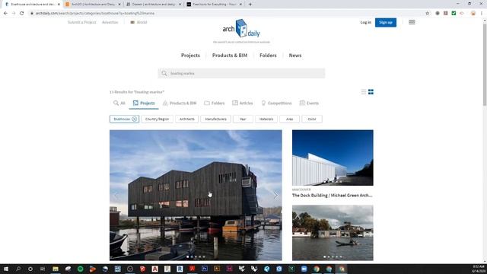Open the ArchDaily hamburger menu
The width and height of the screenshot is (487, 274).
point(412,22)
